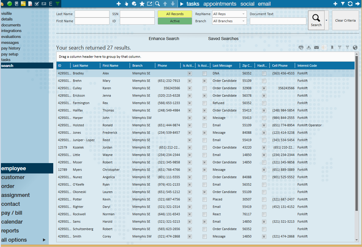Toggle HasResume checkbox for Rex Farmington
The image size is (362, 247).
264,103
